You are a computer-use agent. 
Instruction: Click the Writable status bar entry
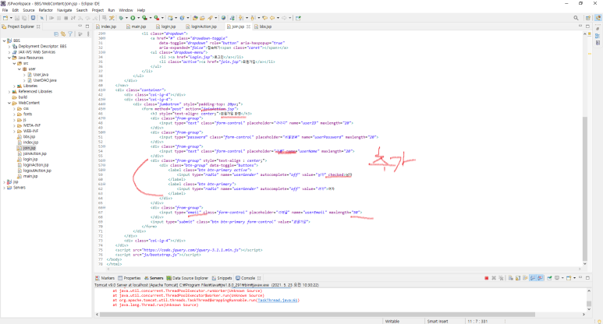pyautogui.click(x=392, y=322)
